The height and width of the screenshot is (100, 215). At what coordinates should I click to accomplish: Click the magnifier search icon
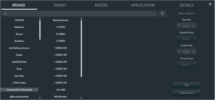pyautogui.click(x=5, y=14)
